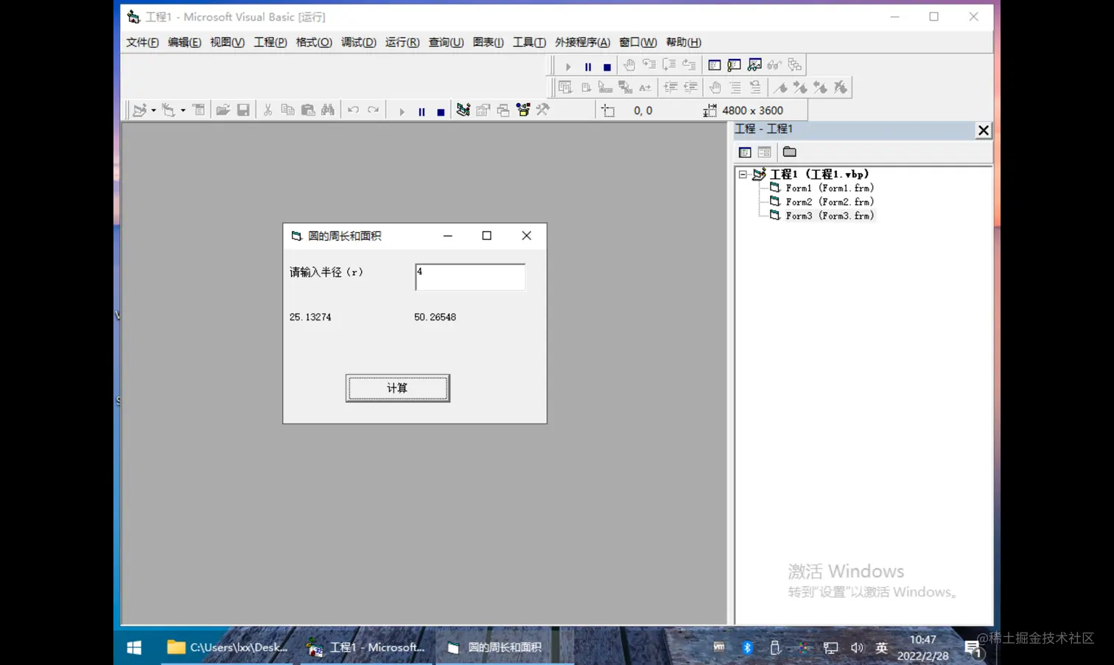The image size is (1114, 665).
Task: Click the Start (run) arrow in the Debug toolbar
Action: click(568, 66)
